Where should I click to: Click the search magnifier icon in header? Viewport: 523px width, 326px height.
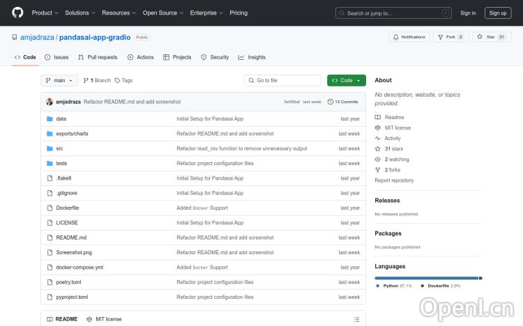[x=342, y=13]
